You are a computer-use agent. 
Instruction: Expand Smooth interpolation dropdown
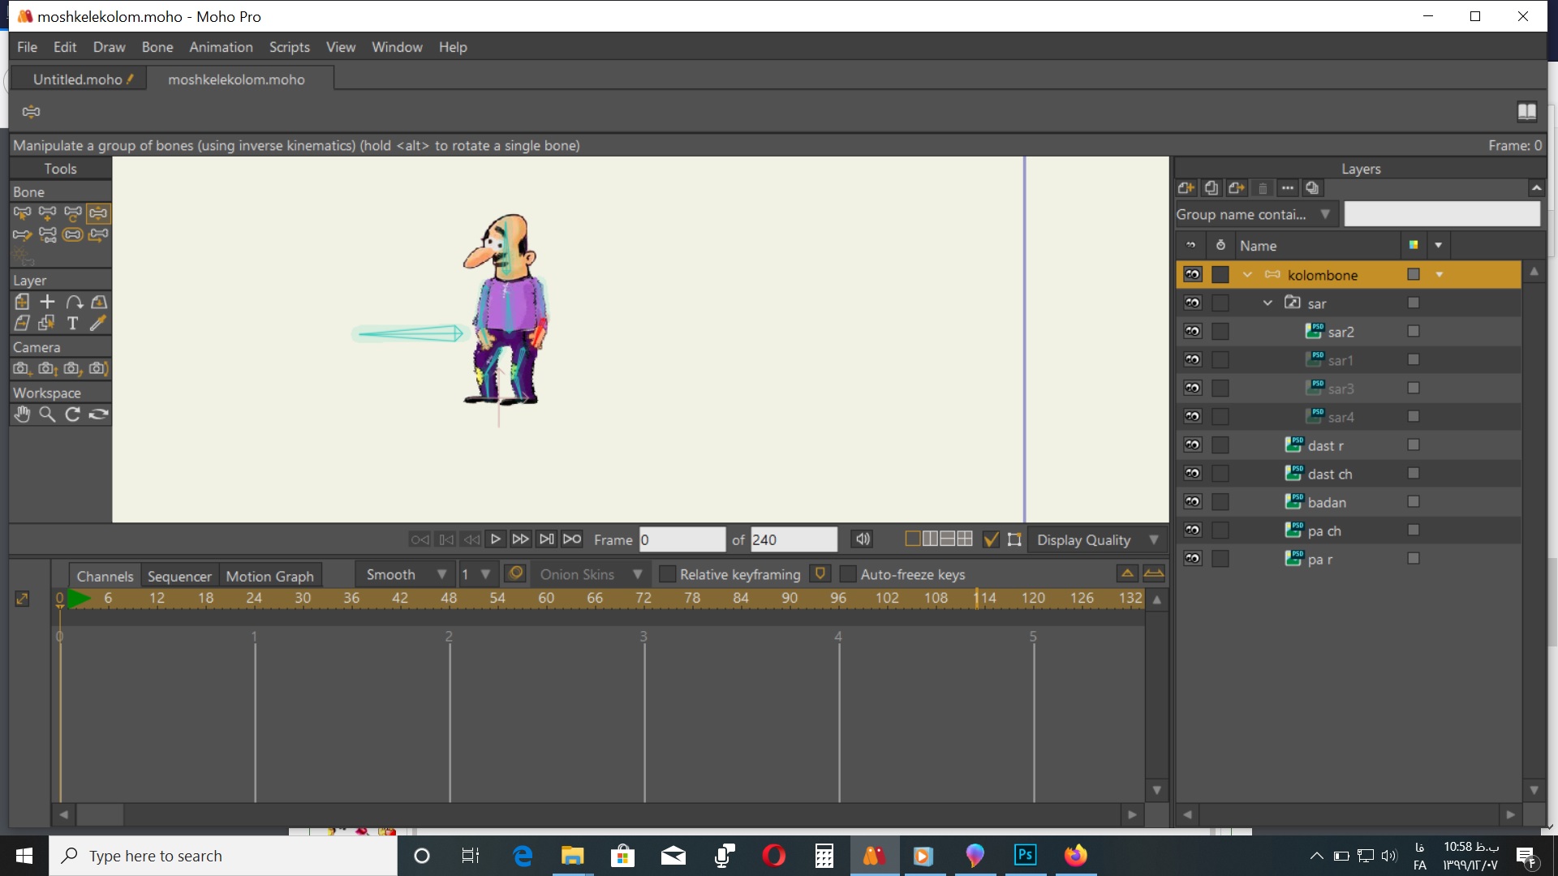coord(440,574)
